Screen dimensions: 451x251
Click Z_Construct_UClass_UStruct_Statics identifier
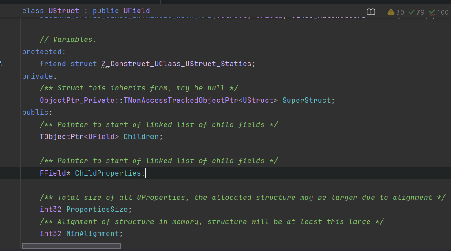click(x=177, y=64)
